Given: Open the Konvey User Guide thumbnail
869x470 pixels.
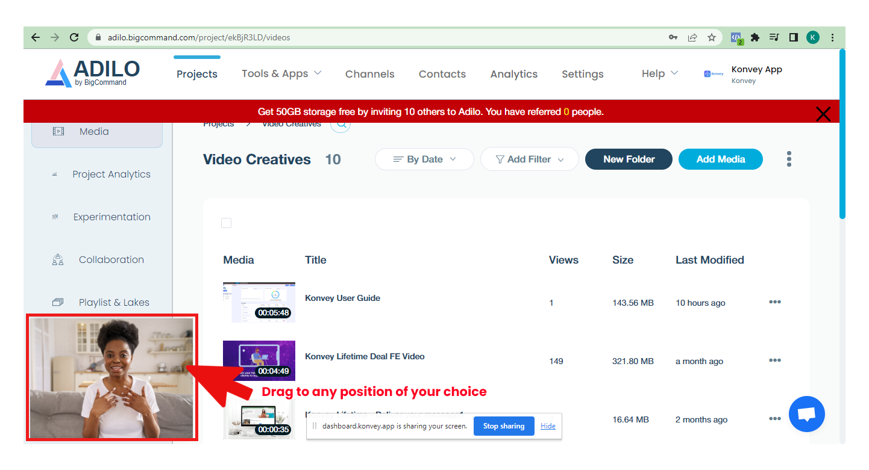Looking at the screenshot, I should point(259,302).
